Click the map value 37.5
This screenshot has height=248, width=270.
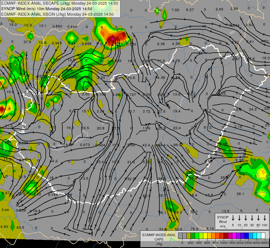tap(27, 42)
